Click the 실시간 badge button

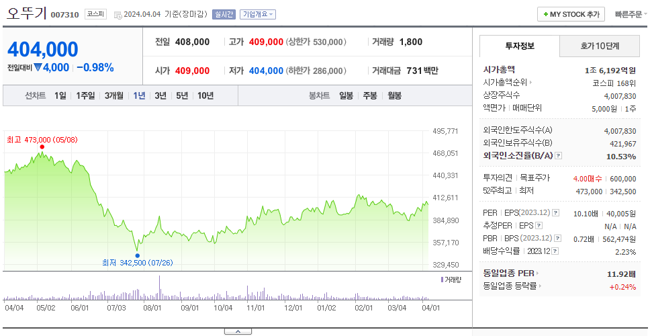tap(224, 15)
